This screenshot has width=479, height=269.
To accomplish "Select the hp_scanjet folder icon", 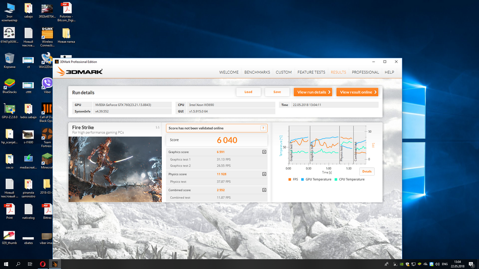I will click(9, 136).
